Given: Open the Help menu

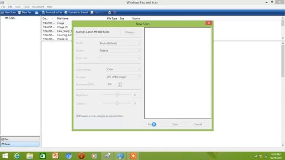Looking at the screenshot, I should point(49,7).
